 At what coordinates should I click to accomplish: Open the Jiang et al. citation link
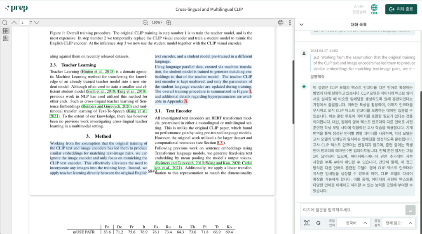click(137, 111)
